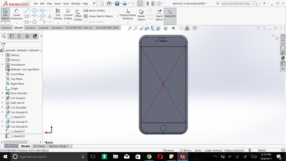Click the Zoom to Area icon
This screenshot has height=161, width=286.
(x=136, y=28)
